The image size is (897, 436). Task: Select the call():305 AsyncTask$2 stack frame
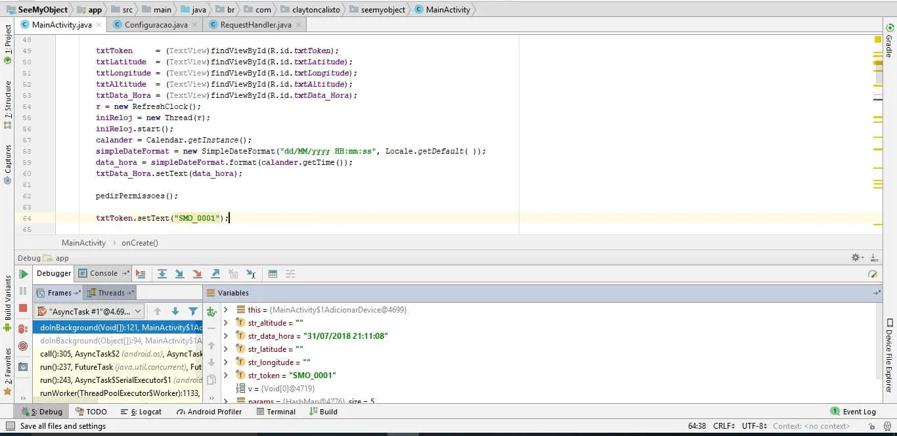118,354
